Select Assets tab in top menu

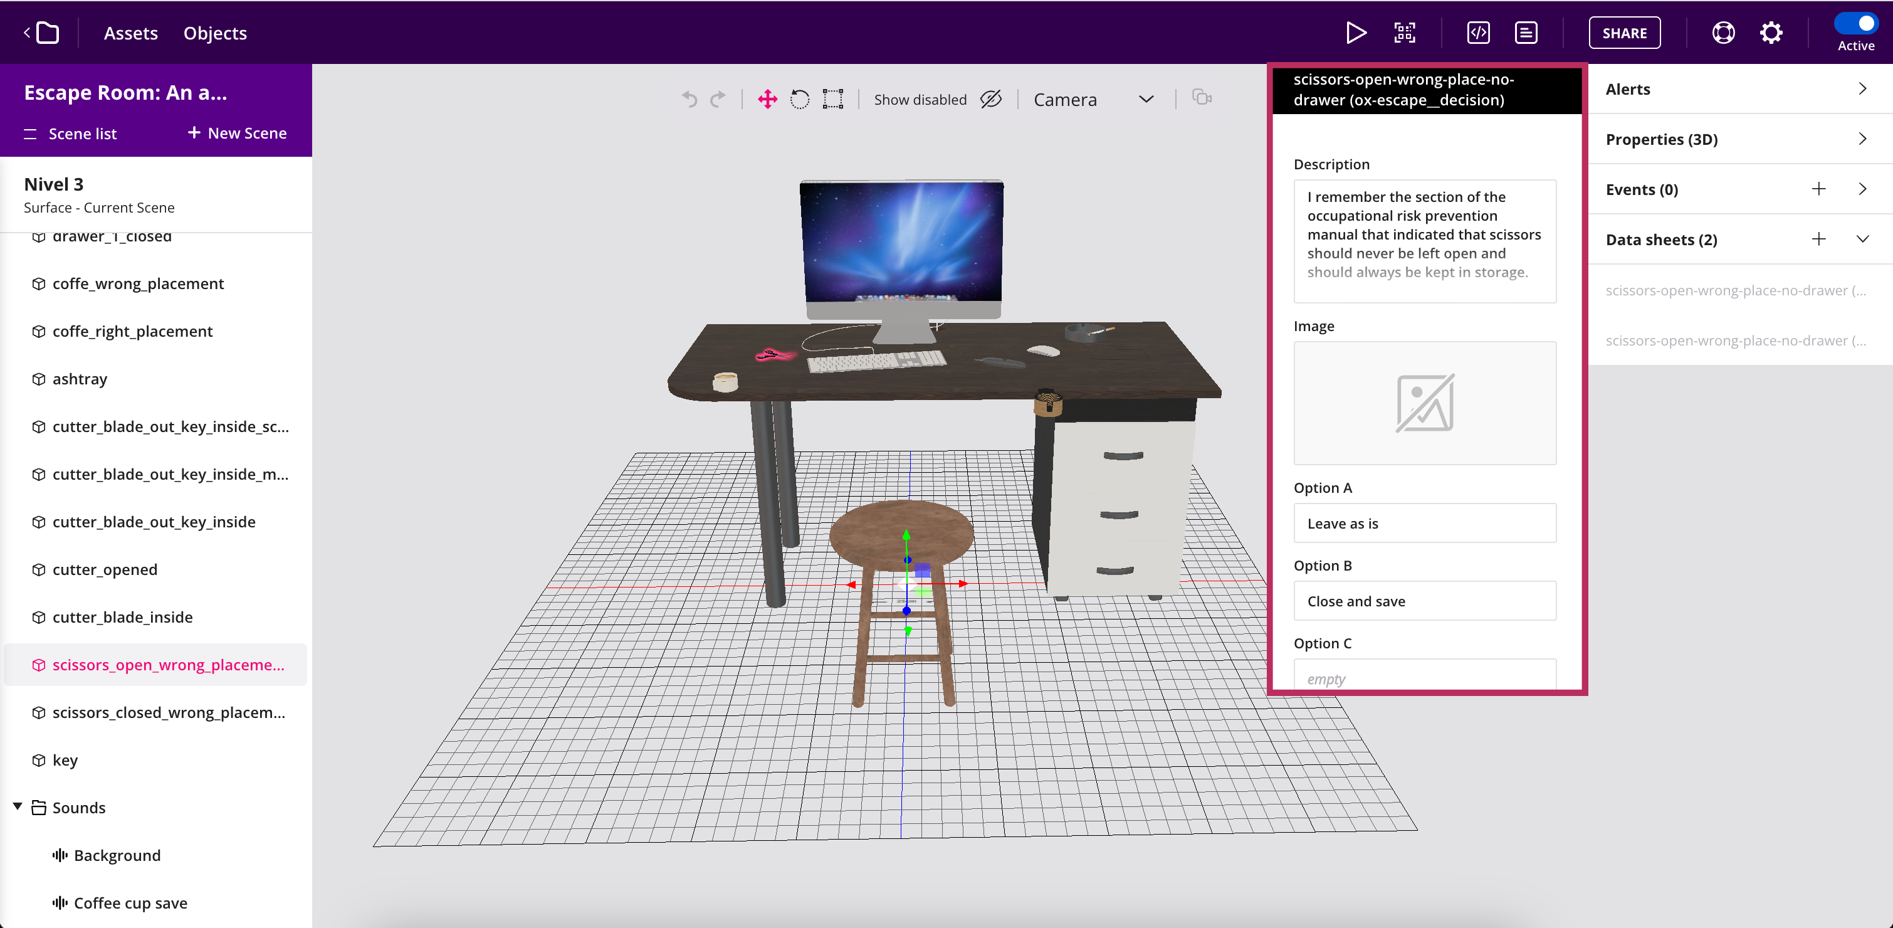click(130, 33)
